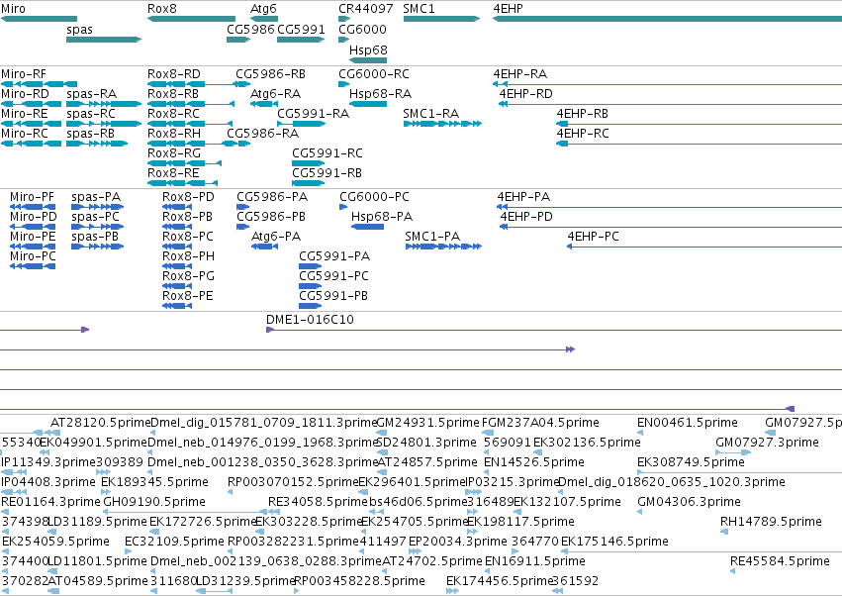This screenshot has width=842, height=596.
Task: Choose the CG5991-RC transcript label
Action: pyautogui.click(x=327, y=153)
